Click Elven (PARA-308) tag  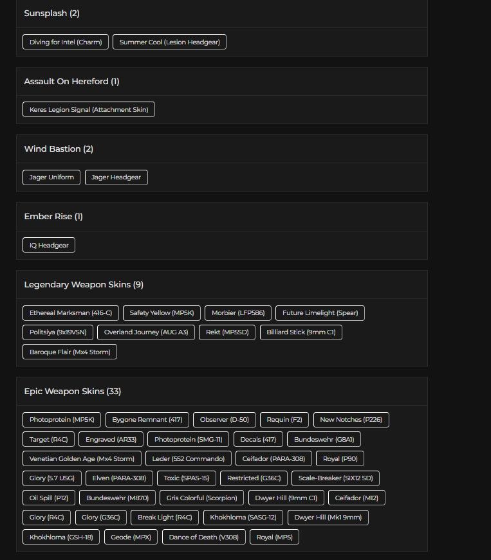[x=119, y=478]
